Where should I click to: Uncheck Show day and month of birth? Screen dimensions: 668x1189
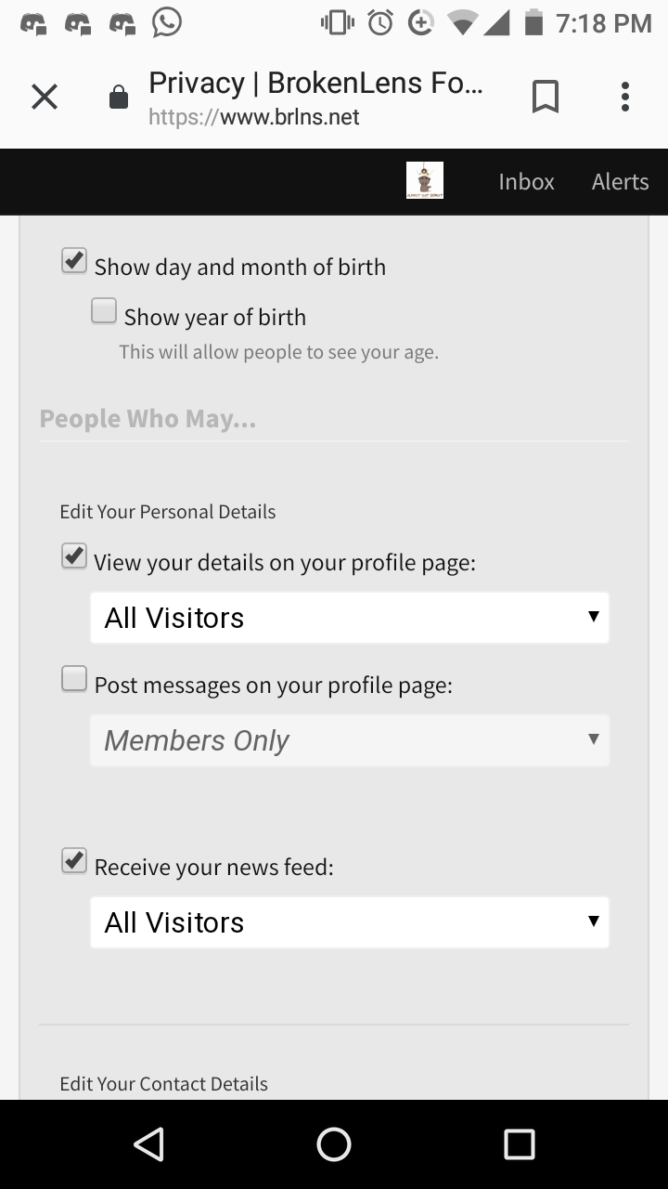(74, 261)
